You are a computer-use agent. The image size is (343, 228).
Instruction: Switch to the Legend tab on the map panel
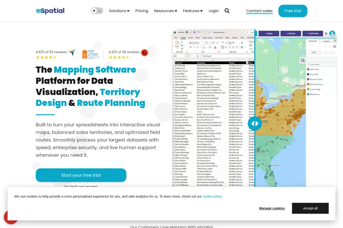326,41
